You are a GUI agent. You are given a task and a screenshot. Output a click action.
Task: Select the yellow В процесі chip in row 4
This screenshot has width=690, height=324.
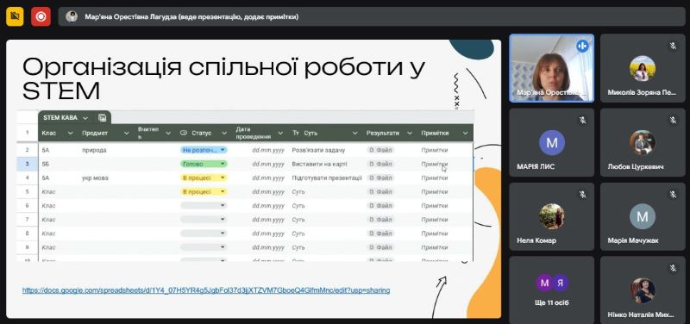(204, 178)
